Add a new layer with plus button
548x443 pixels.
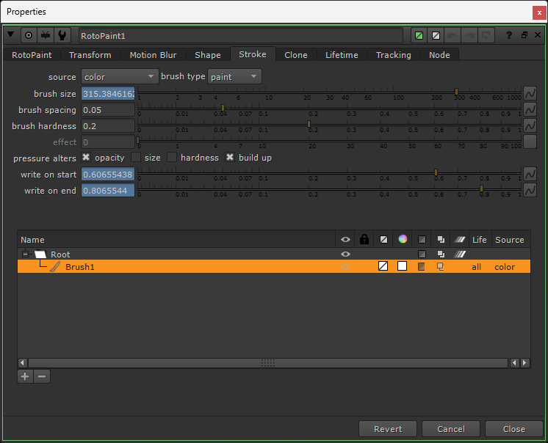tap(25, 376)
